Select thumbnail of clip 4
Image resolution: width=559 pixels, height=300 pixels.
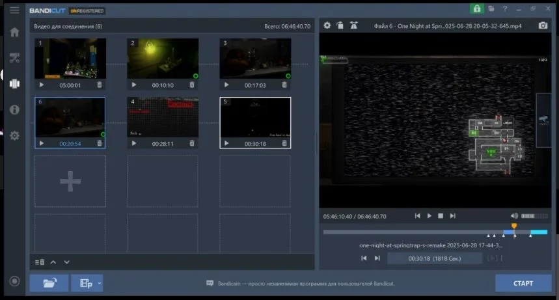(x=163, y=117)
